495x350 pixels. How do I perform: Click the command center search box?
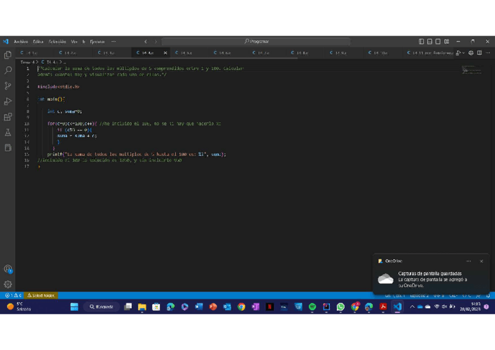tap(256, 41)
